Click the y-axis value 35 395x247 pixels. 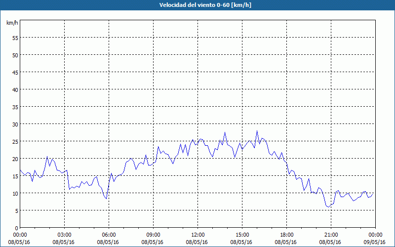coord(15,107)
